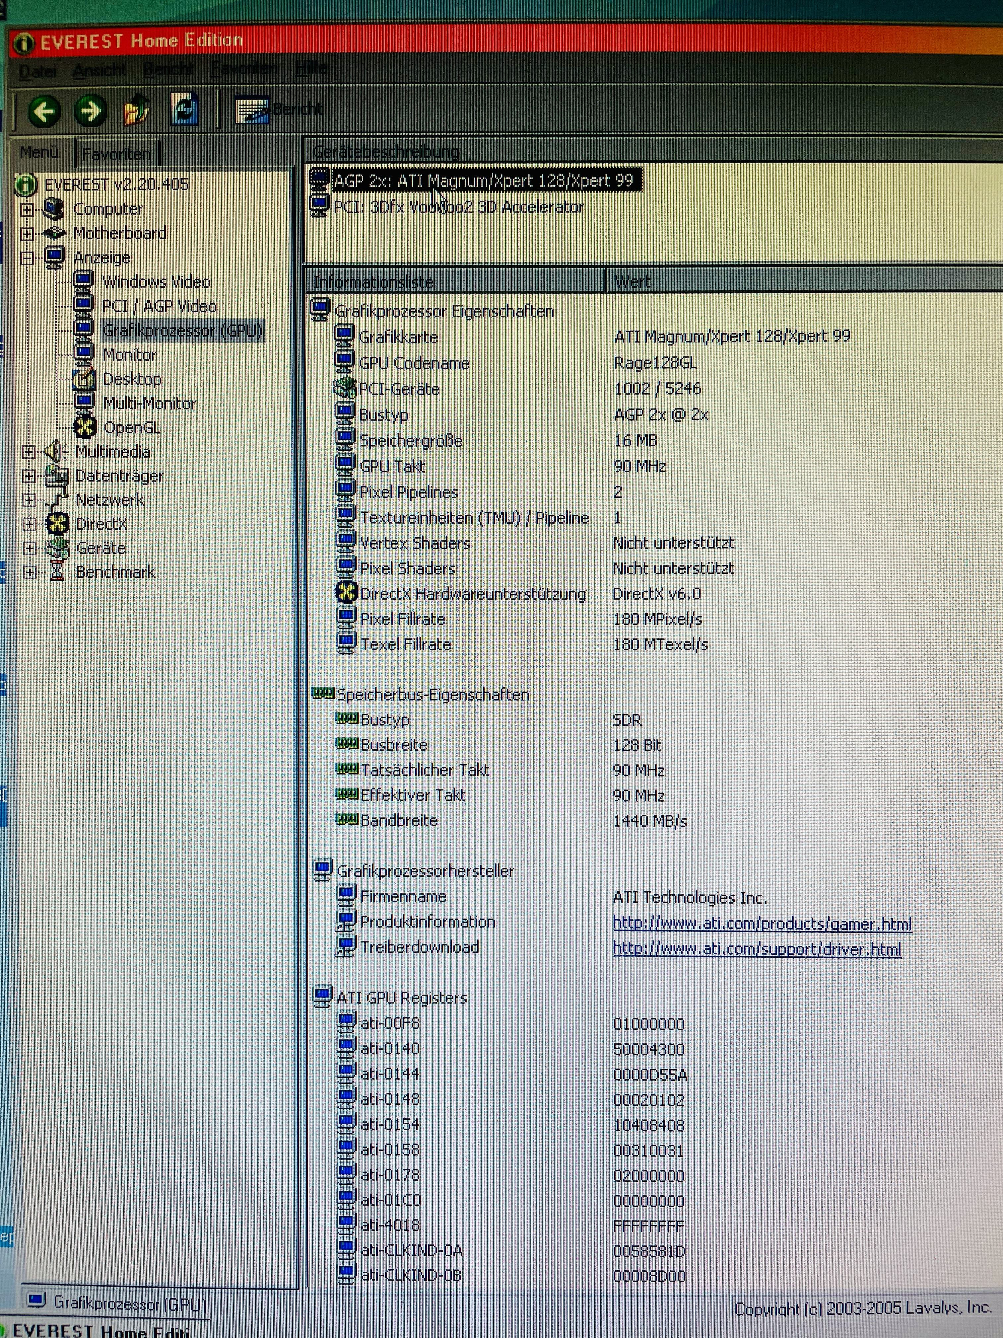Click the Informationsliste column header
The height and width of the screenshot is (1338, 1003).
pos(455,282)
